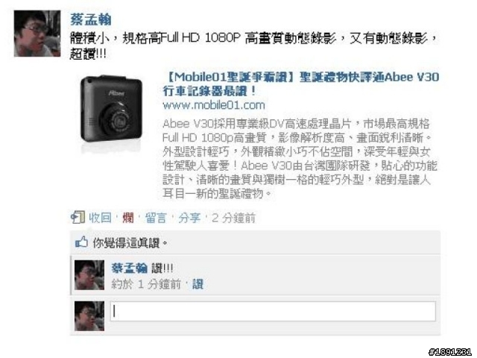Click the Abee V30 article description text
Viewport: 477px width, 358px height.
point(300,159)
